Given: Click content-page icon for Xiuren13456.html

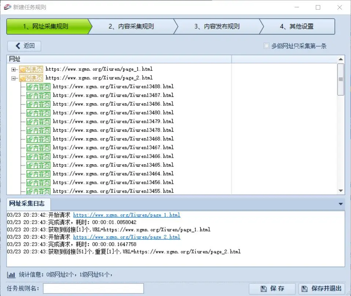Looking at the screenshot, I should click(x=38, y=183).
